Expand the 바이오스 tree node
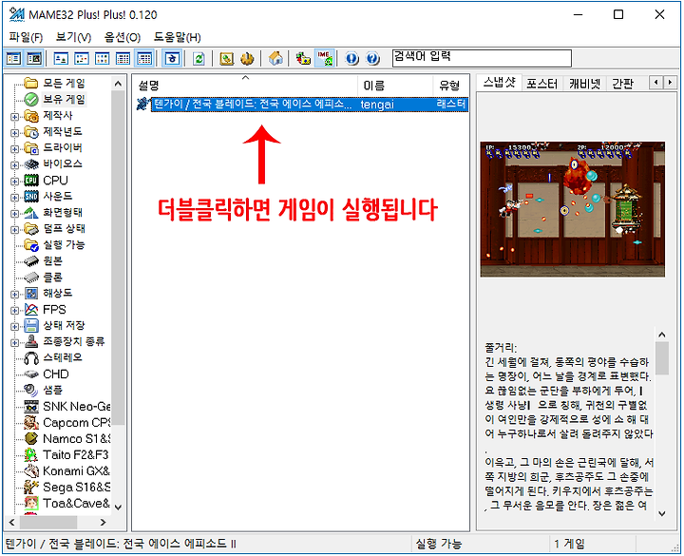684x556 pixels. (x=14, y=165)
